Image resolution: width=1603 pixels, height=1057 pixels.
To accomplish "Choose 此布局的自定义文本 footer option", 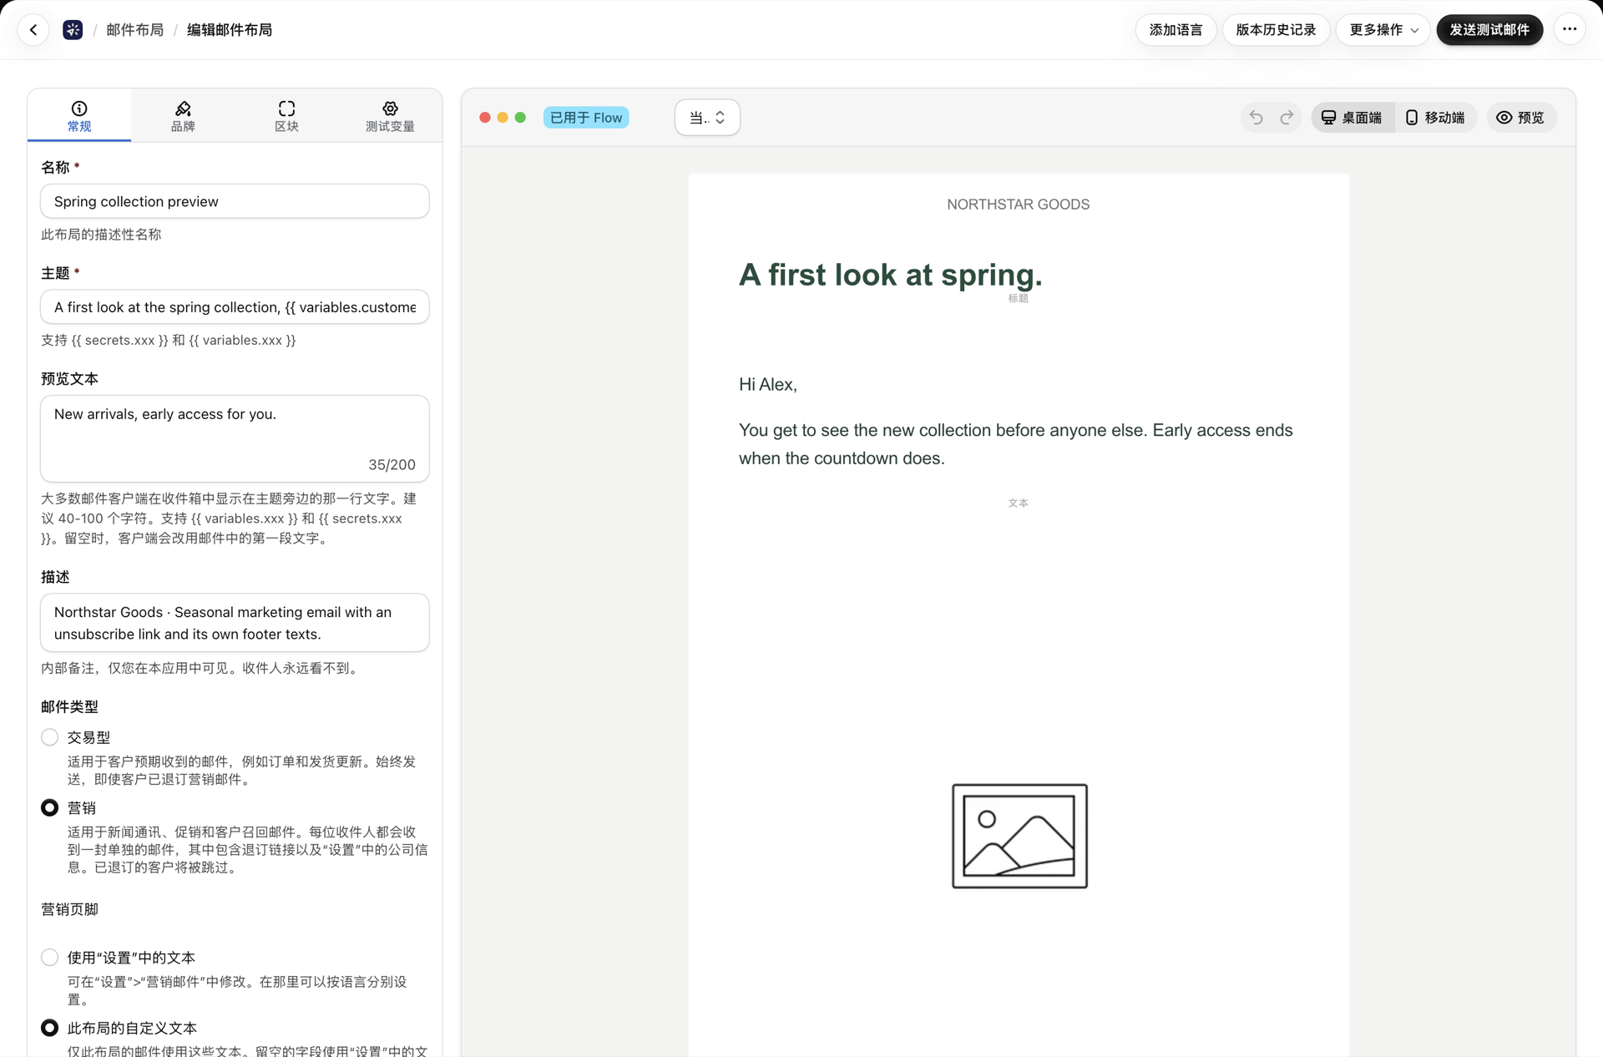I will point(50,1028).
